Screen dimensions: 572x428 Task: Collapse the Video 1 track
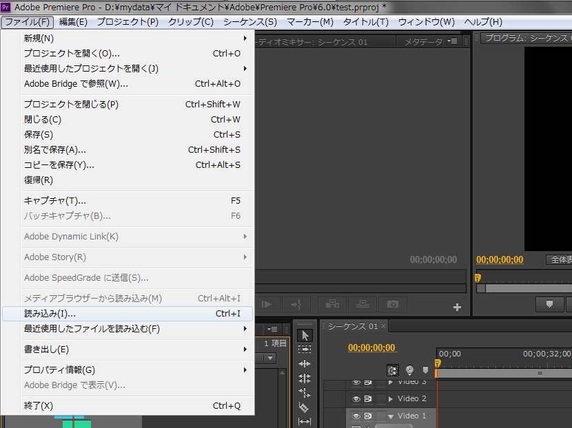(391, 416)
